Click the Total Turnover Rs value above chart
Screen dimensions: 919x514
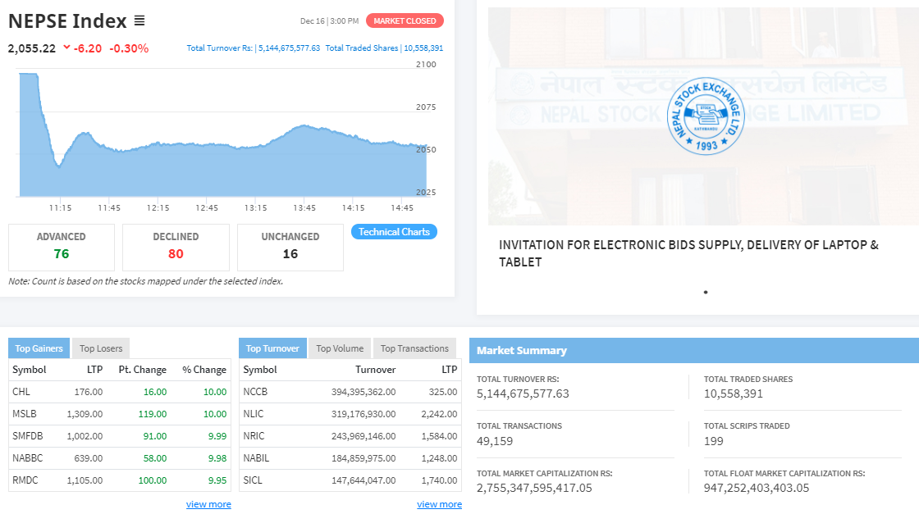[x=289, y=48]
